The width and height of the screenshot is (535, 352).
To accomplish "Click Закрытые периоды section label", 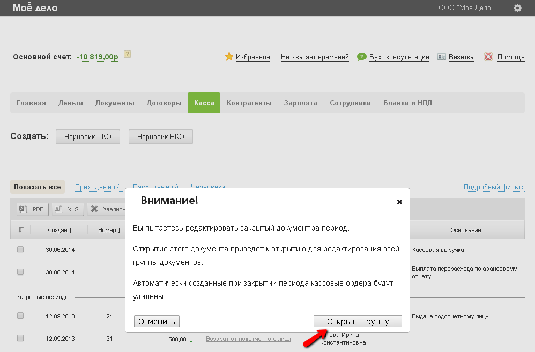I will 43,297.
